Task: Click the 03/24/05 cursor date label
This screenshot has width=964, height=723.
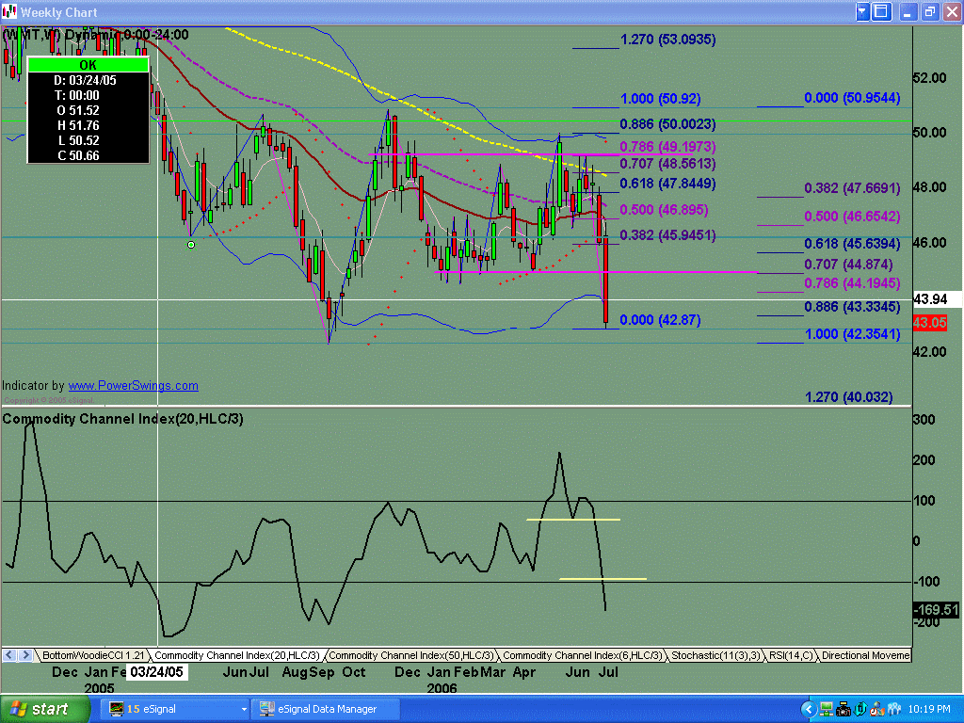Action: point(157,672)
